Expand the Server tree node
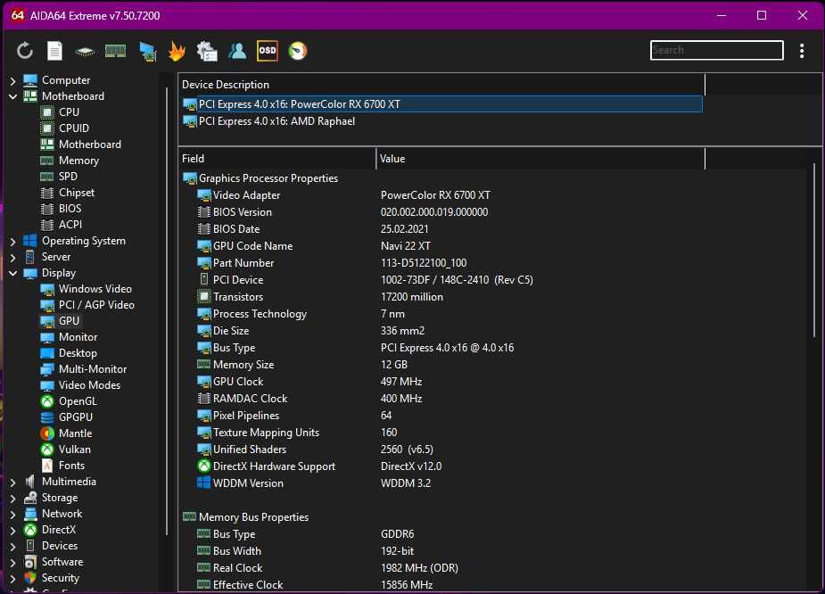The height and width of the screenshot is (594, 825). click(12, 257)
